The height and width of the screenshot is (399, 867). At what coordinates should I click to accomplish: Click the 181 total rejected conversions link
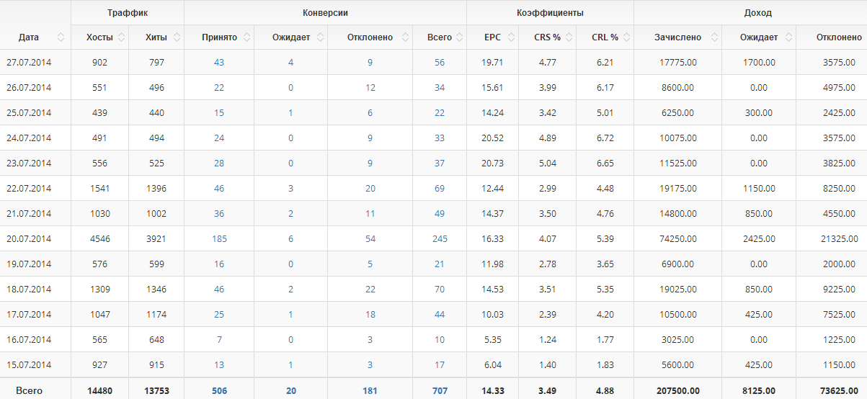pyautogui.click(x=370, y=391)
